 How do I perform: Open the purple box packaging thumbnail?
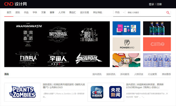[157, 60]
